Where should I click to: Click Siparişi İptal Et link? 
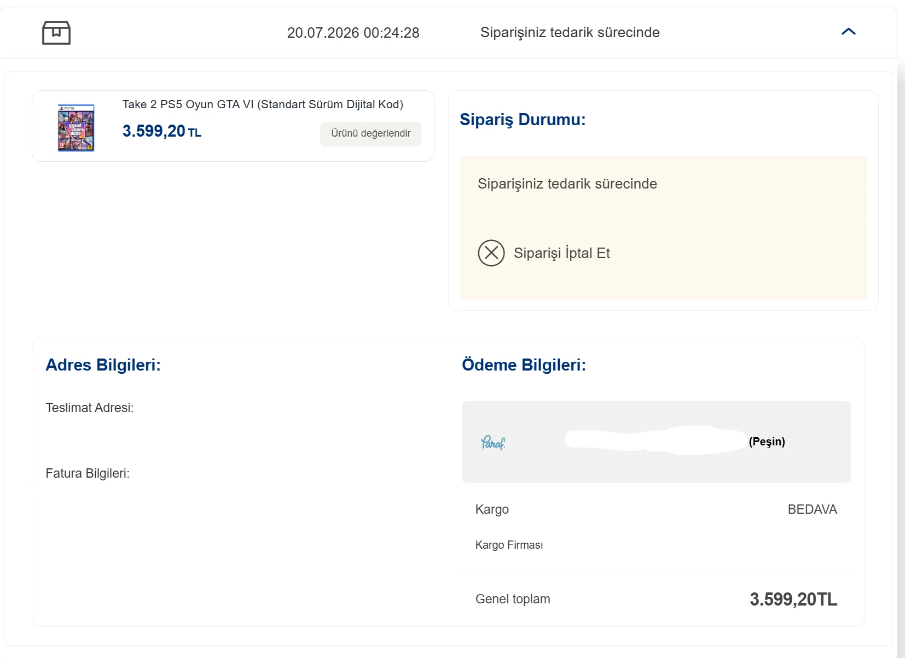[561, 253]
